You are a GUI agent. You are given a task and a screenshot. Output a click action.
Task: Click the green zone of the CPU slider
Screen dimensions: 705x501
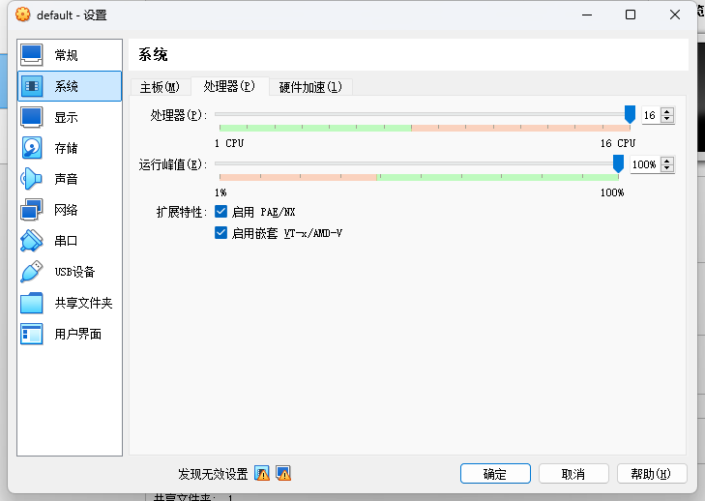315,128
